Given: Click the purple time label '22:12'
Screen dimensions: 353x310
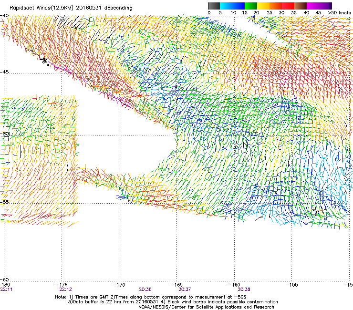Looking at the screenshot, I should [x=65, y=289].
